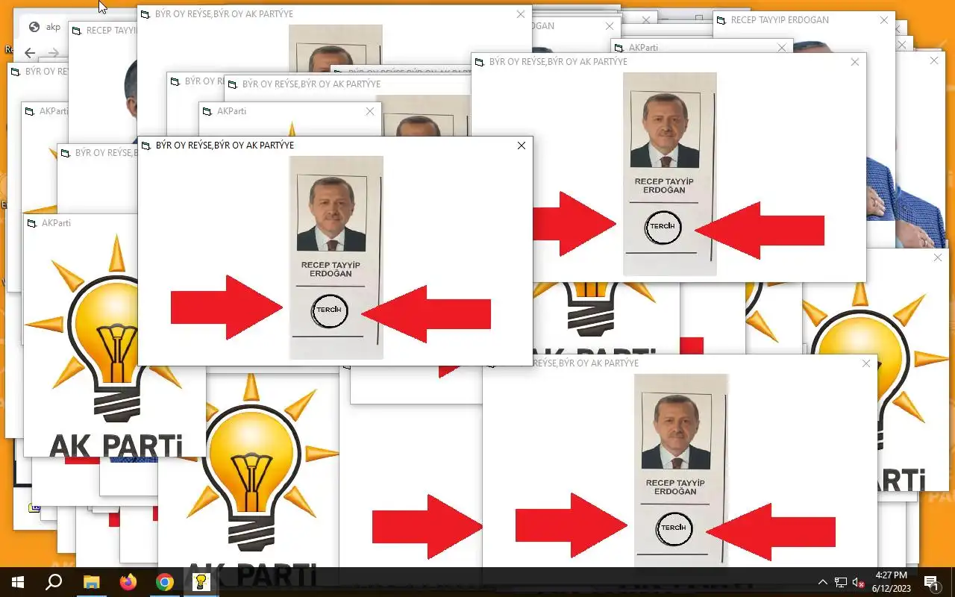The width and height of the screenshot is (955, 597).
Task: Click window icon of AKParti window just above the active window
Action: [208, 111]
